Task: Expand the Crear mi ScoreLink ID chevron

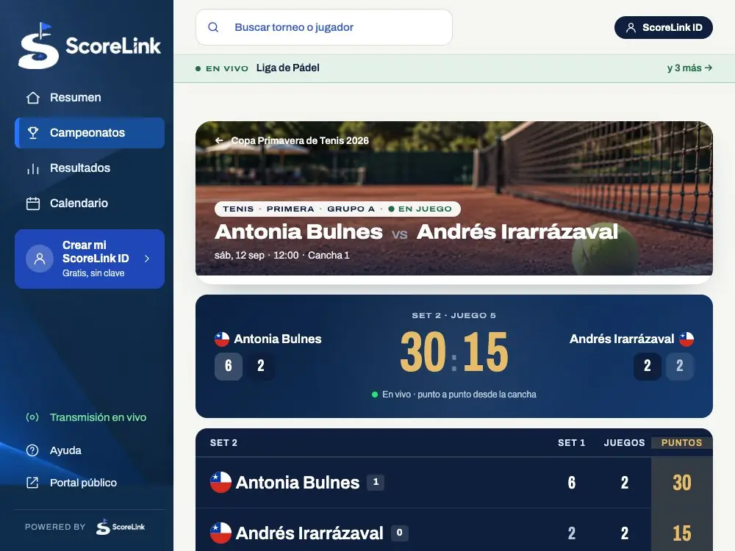Action: (x=147, y=259)
